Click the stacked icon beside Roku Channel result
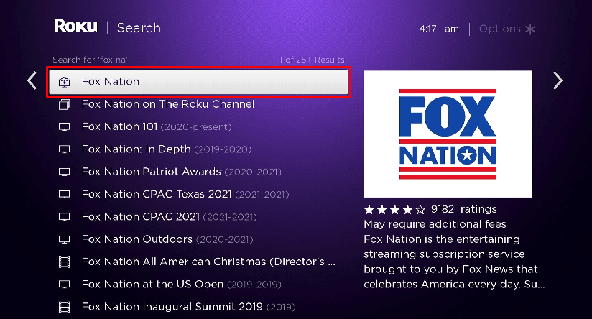The width and height of the screenshot is (592, 319). pos(65,105)
